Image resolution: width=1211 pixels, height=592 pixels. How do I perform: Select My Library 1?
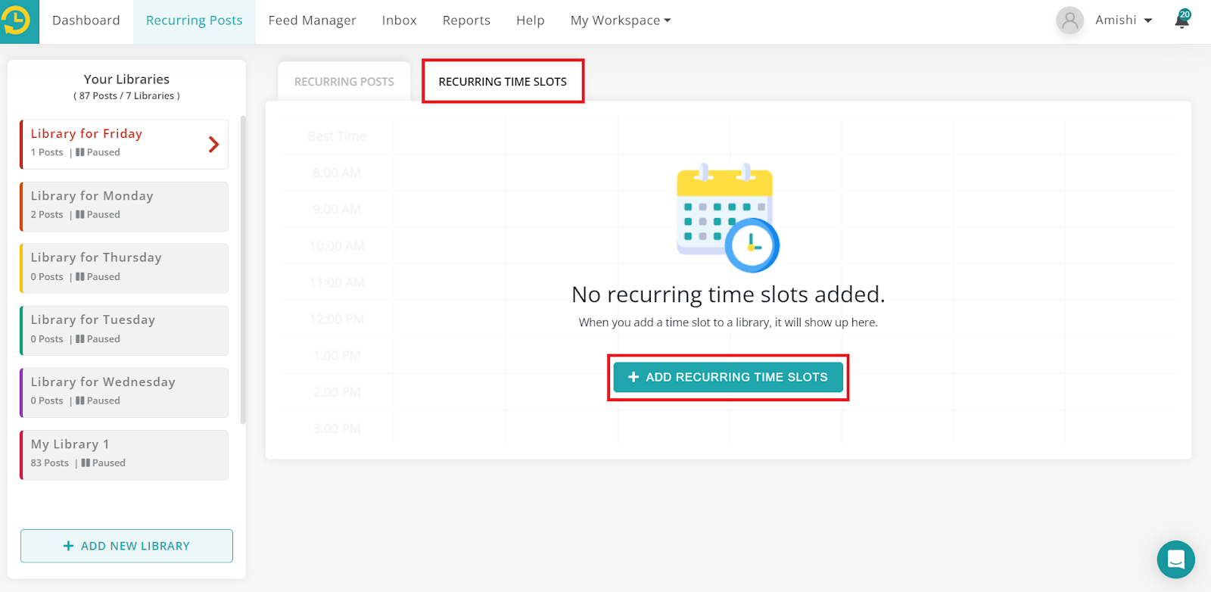tap(124, 455)
